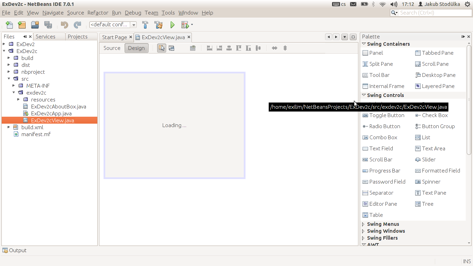Show opened documents list dropdown button

coord(345,37)
